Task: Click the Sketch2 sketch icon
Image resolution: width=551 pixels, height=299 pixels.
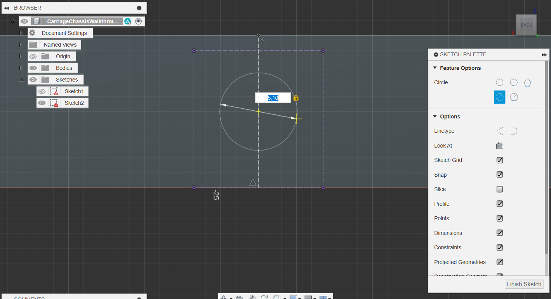Action: 54,103
